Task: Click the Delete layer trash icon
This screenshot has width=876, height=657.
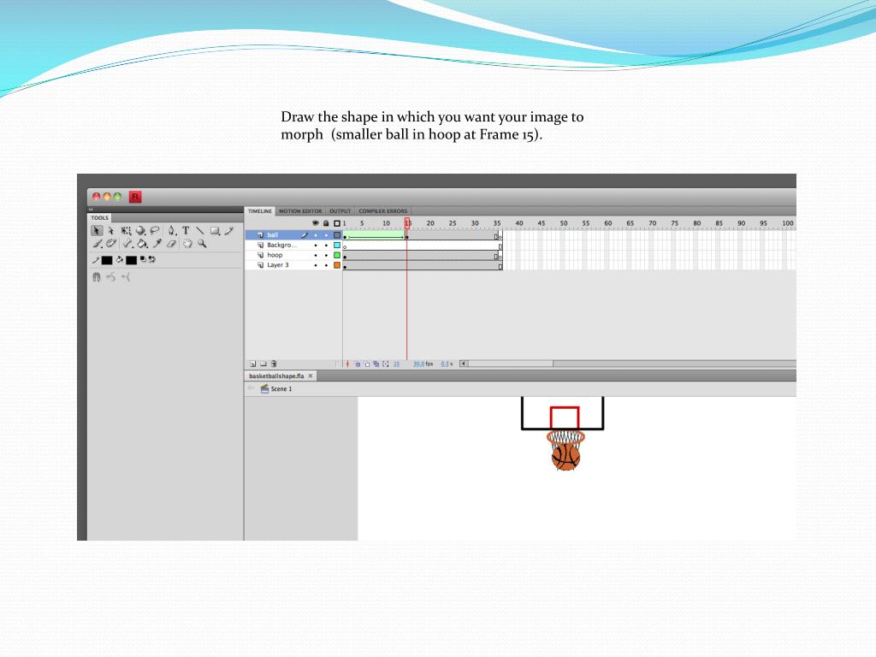Action: 274,364
